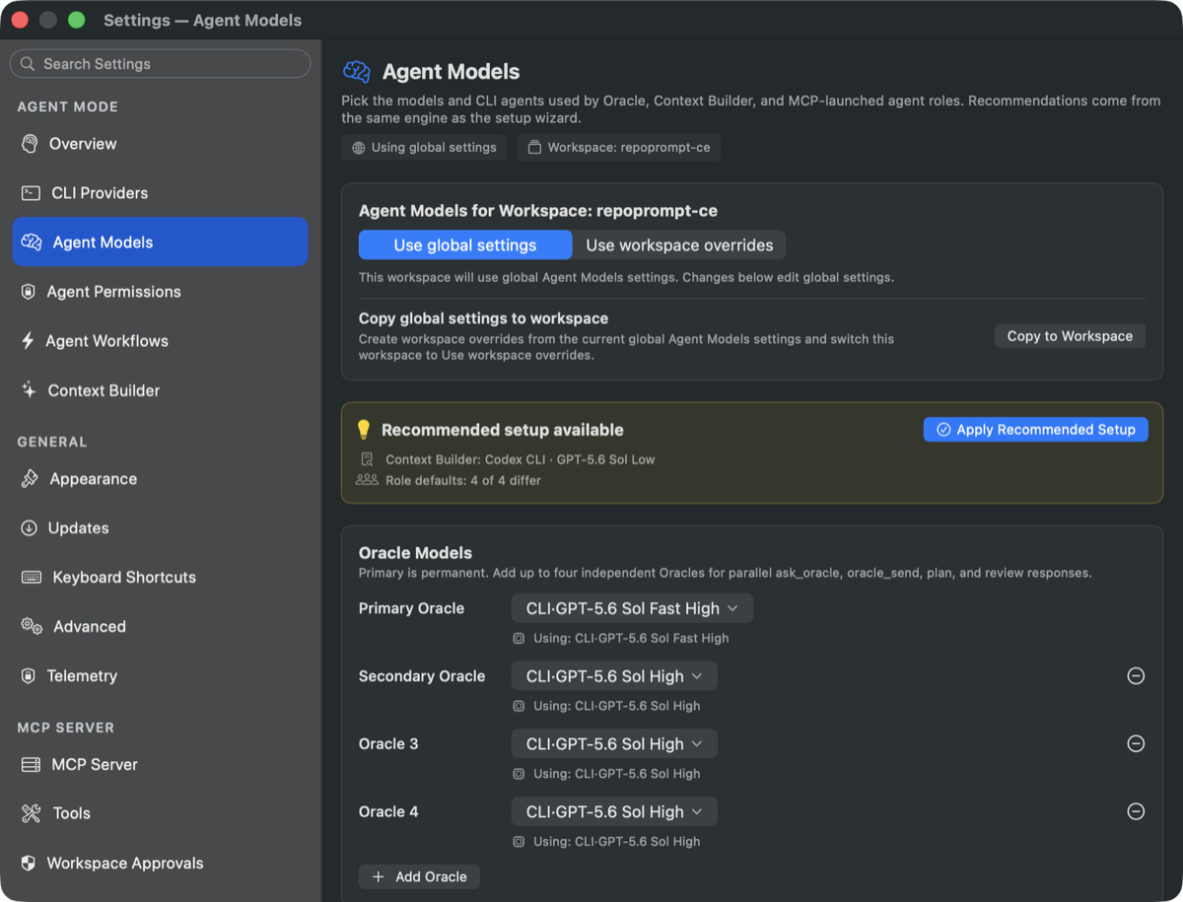Click Copy to Workspace button
This screenshot has height=902, width=1183.
pos(1070,336)
